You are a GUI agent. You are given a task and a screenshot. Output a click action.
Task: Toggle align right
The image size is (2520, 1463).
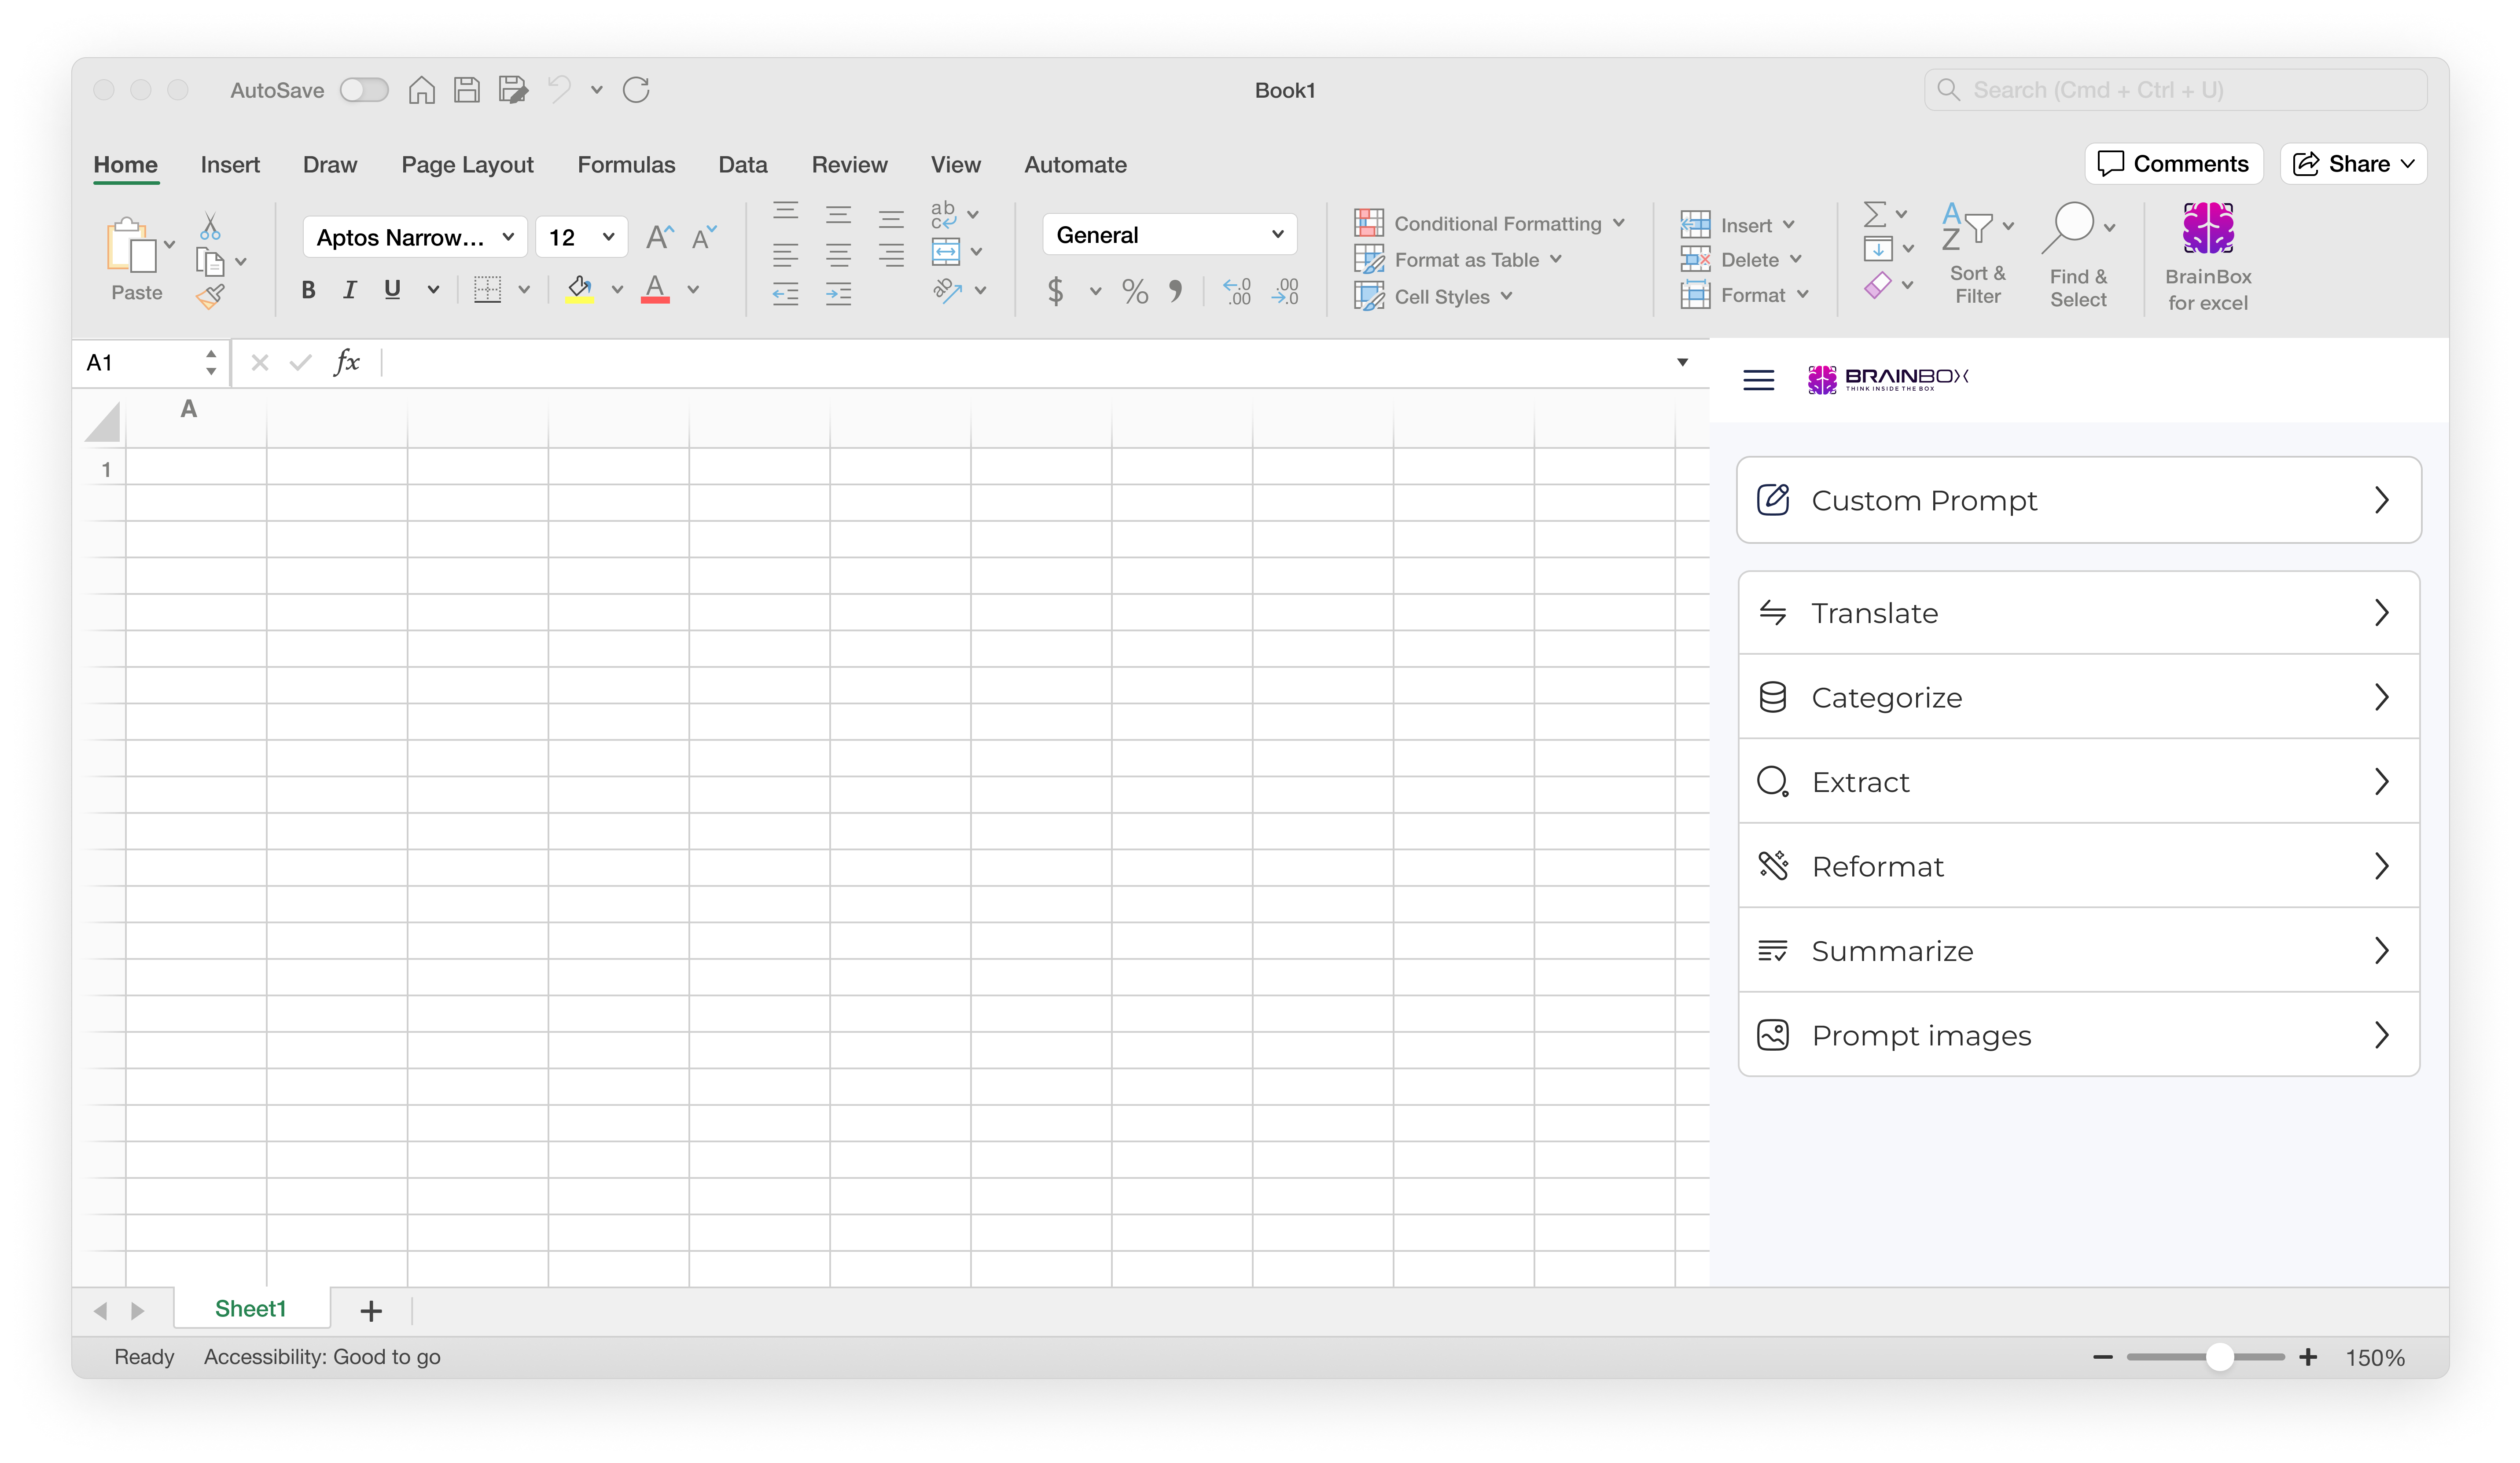click(891, 255)
